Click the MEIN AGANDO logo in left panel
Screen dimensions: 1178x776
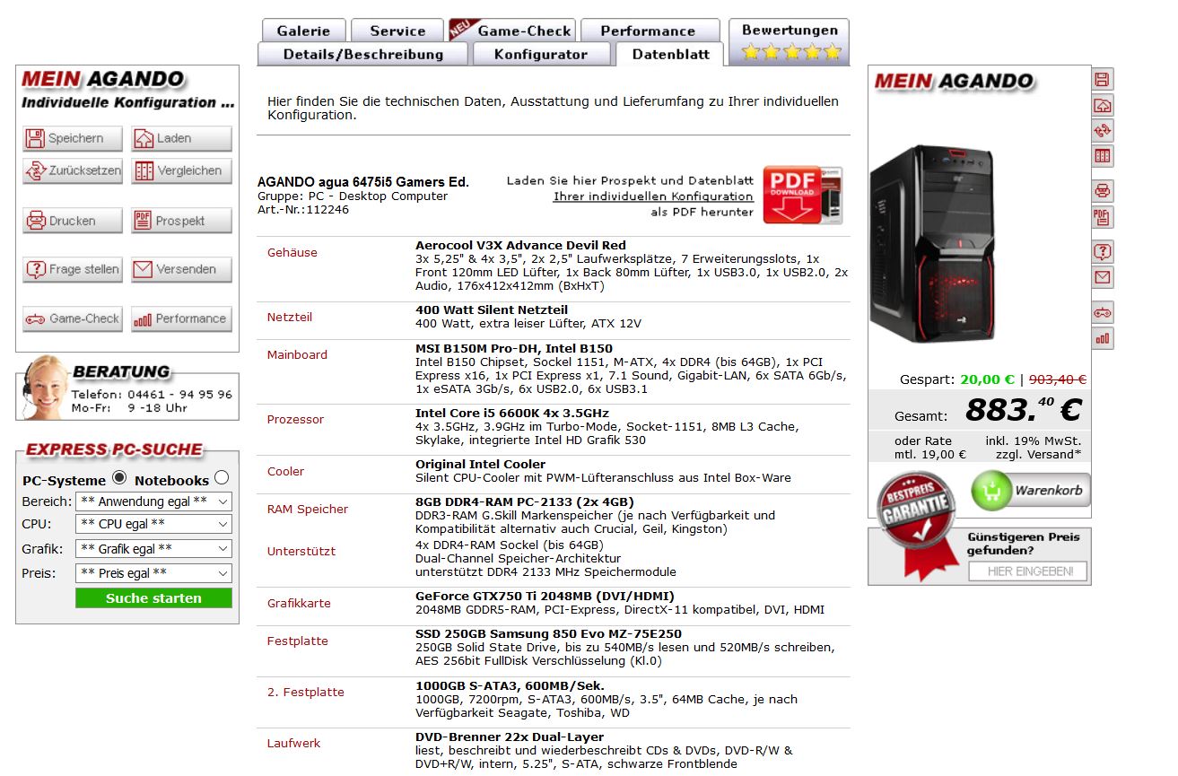click(103, 79)
